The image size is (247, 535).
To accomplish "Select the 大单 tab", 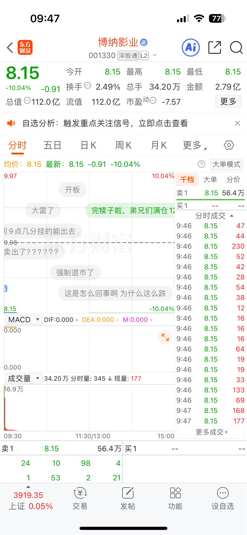I will (x=210, y=180).
